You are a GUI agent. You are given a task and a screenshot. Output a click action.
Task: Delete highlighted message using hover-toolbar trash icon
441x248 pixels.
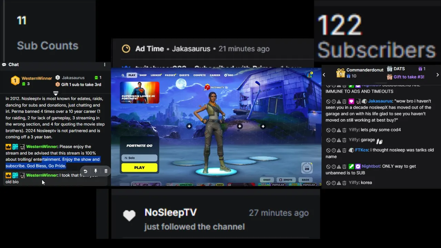(x=106, y=171)
